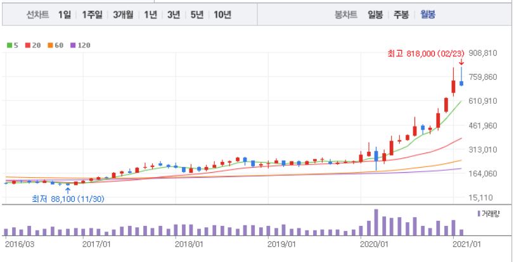The image size is (514, 262).
Task: Click the green 5 moving average swatch
Action: [9, 45]
